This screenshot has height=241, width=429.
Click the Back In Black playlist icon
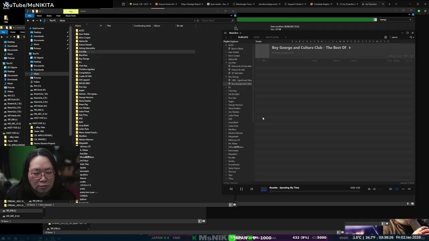click(x=230, y=49)
